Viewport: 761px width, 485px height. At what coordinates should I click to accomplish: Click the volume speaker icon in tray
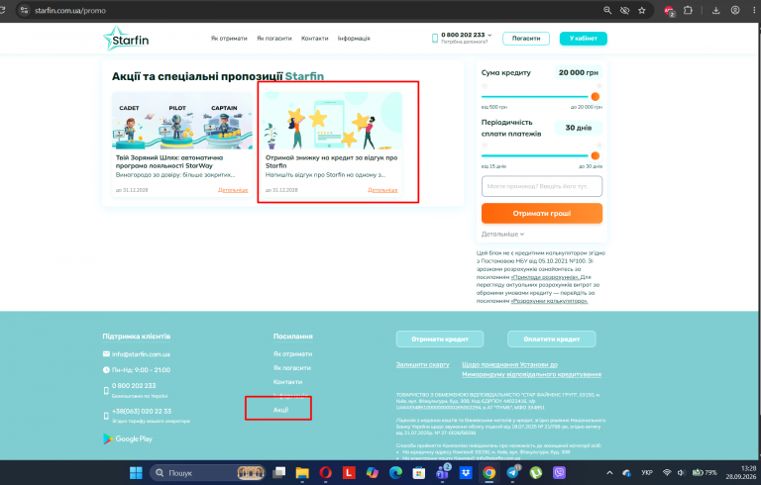click(681, 472)
